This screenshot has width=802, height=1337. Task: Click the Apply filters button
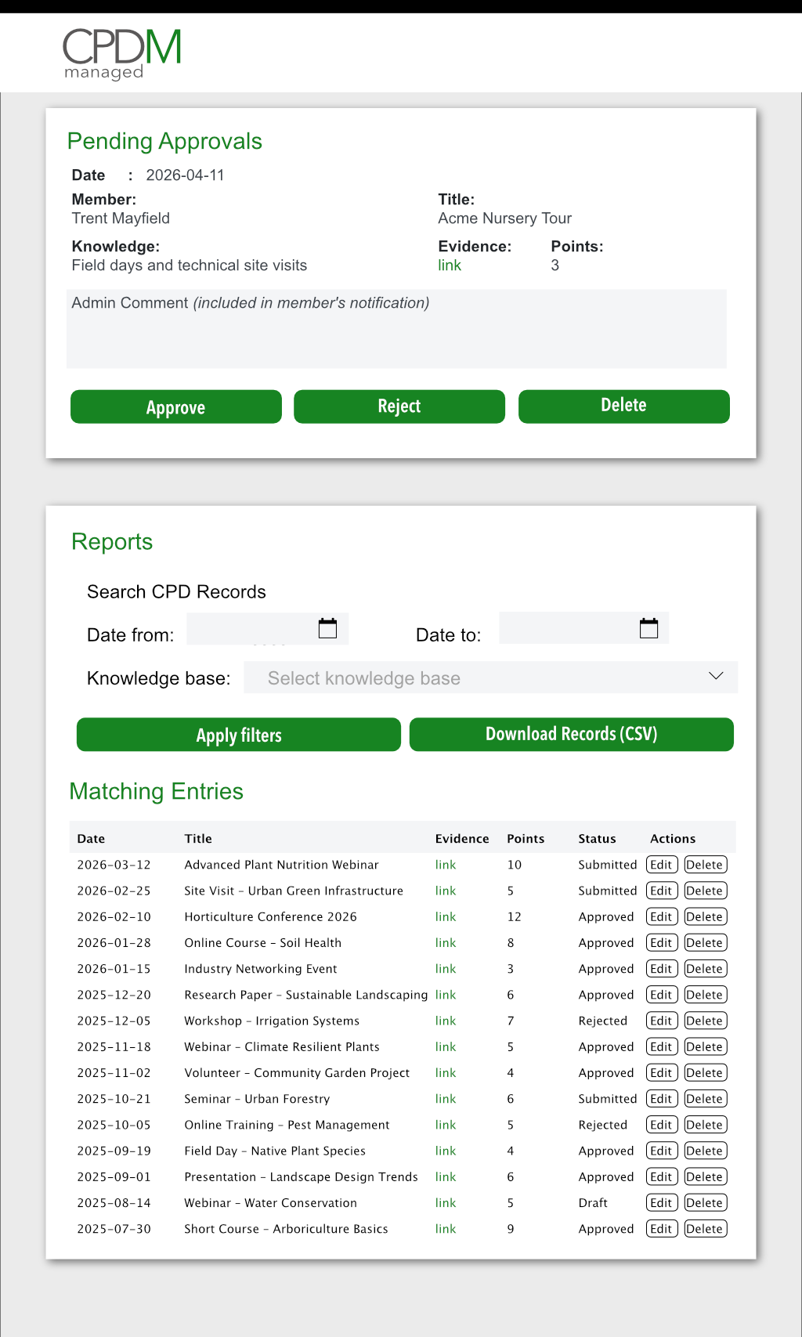238,735
